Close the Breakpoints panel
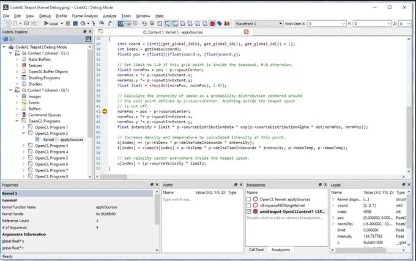Image resolution: width=416 pixels, height=261 pixels. [325, 185]
